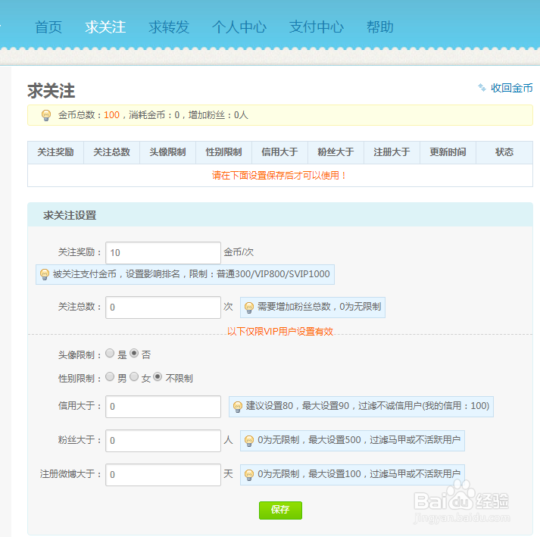The image size is (540, 537).
Task: Open the 帮助 navigation item
Action: (x=380, y=27)
